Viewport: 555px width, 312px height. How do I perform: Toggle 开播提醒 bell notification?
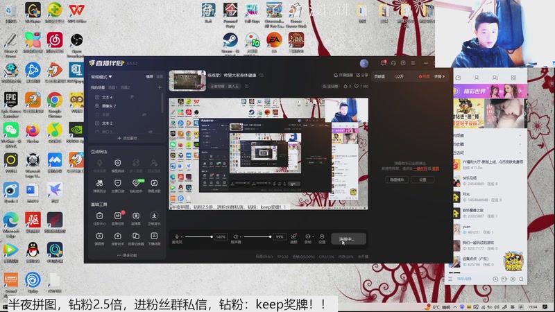[343, 75]
